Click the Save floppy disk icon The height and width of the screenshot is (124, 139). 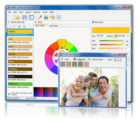pos(24,18)
